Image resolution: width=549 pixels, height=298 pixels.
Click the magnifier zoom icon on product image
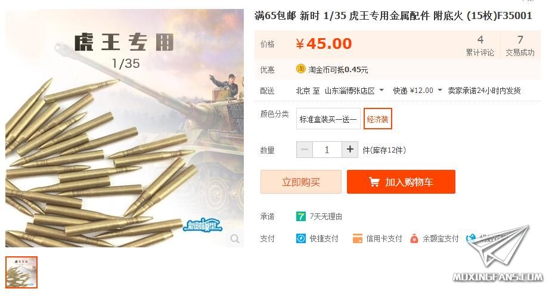coord(235,239)
